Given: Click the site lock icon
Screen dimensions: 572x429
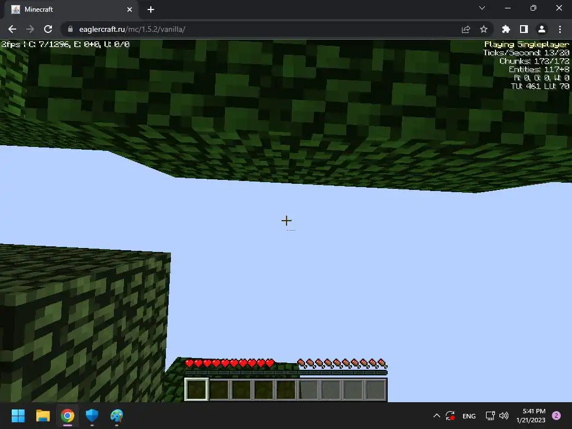Looking at the screenshot, I should (x=70, y=29).
